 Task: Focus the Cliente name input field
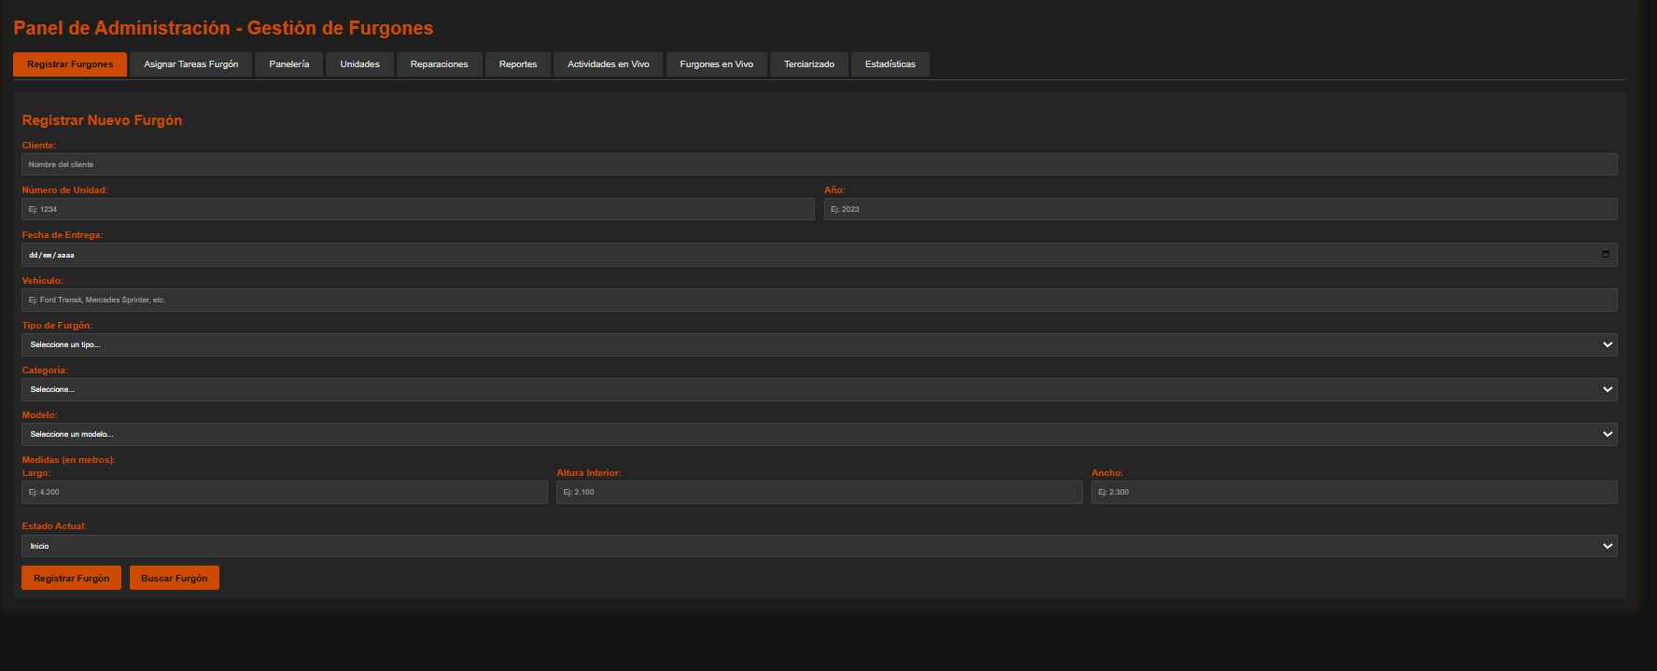pyautogui.click(x=819, y=164)
